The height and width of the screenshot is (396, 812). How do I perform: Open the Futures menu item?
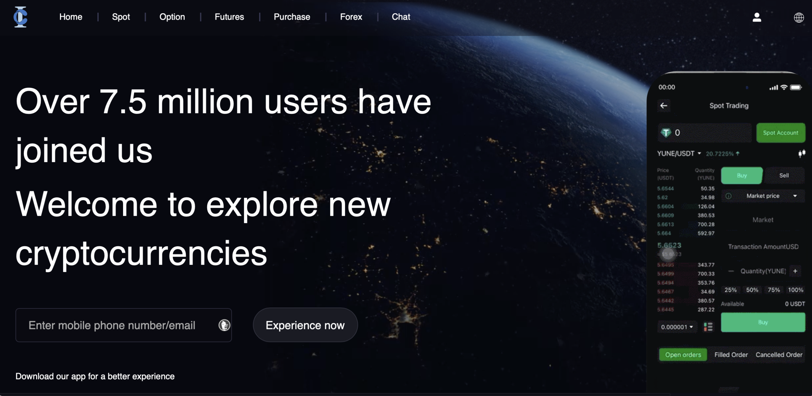tap(229, 17)
